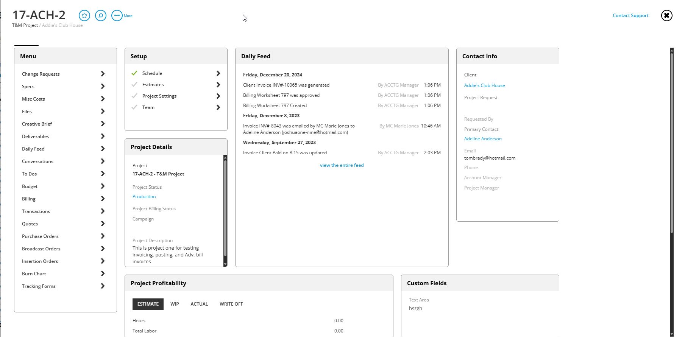Click main page vertical scrollbar
This screenshot has height=337, width=685.
(x=672, y=144)
